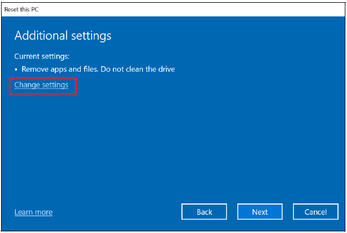Click the Remove apps and files text
347x233 pixels.
pos(61,69)
